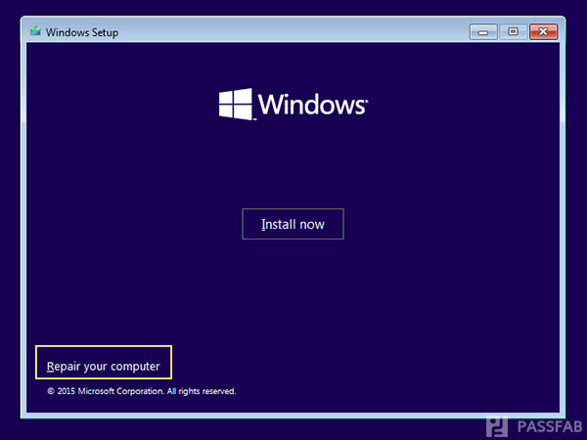Click the empty middle of the title bar
This screenshot has height=440, width=587.
click(x=293, y=31)
